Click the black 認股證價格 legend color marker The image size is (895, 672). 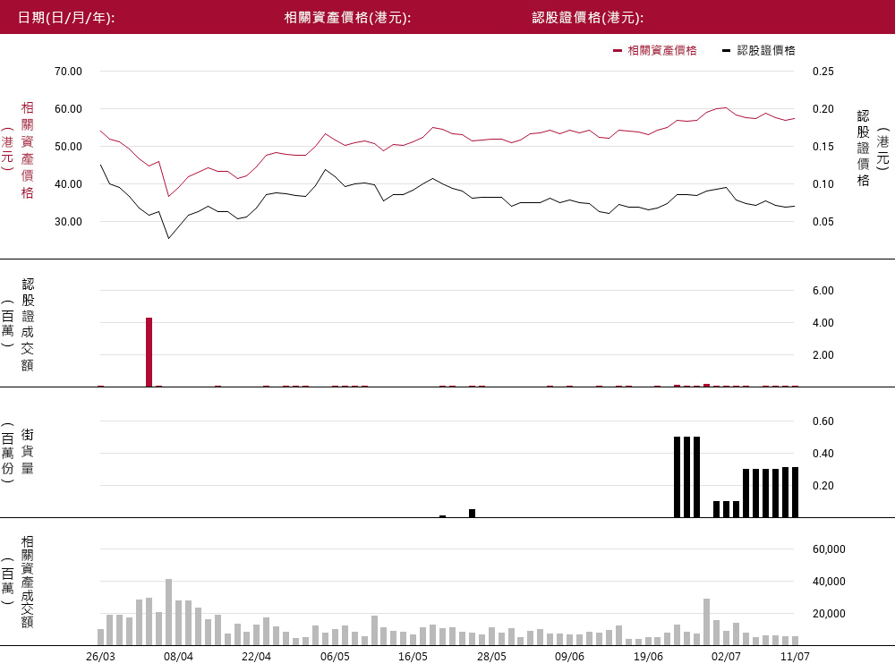(726, 51)
